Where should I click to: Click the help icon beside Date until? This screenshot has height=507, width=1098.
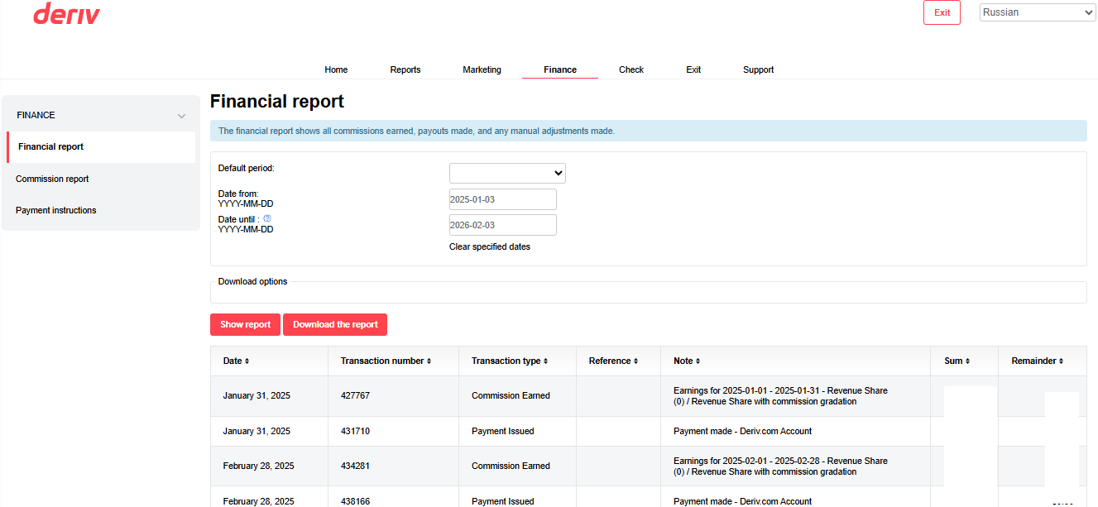pos(266,219)
